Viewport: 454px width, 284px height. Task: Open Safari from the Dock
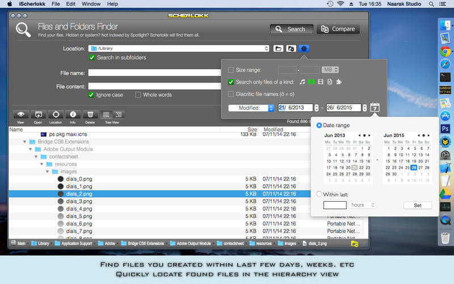pyautogui.click(x=445, y=64)
